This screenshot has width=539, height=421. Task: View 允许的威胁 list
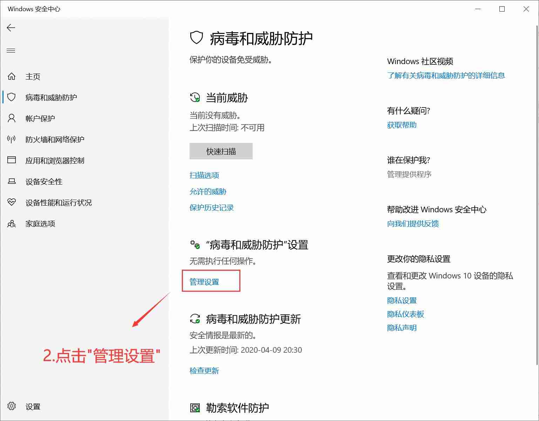click(x=207, y=191)
